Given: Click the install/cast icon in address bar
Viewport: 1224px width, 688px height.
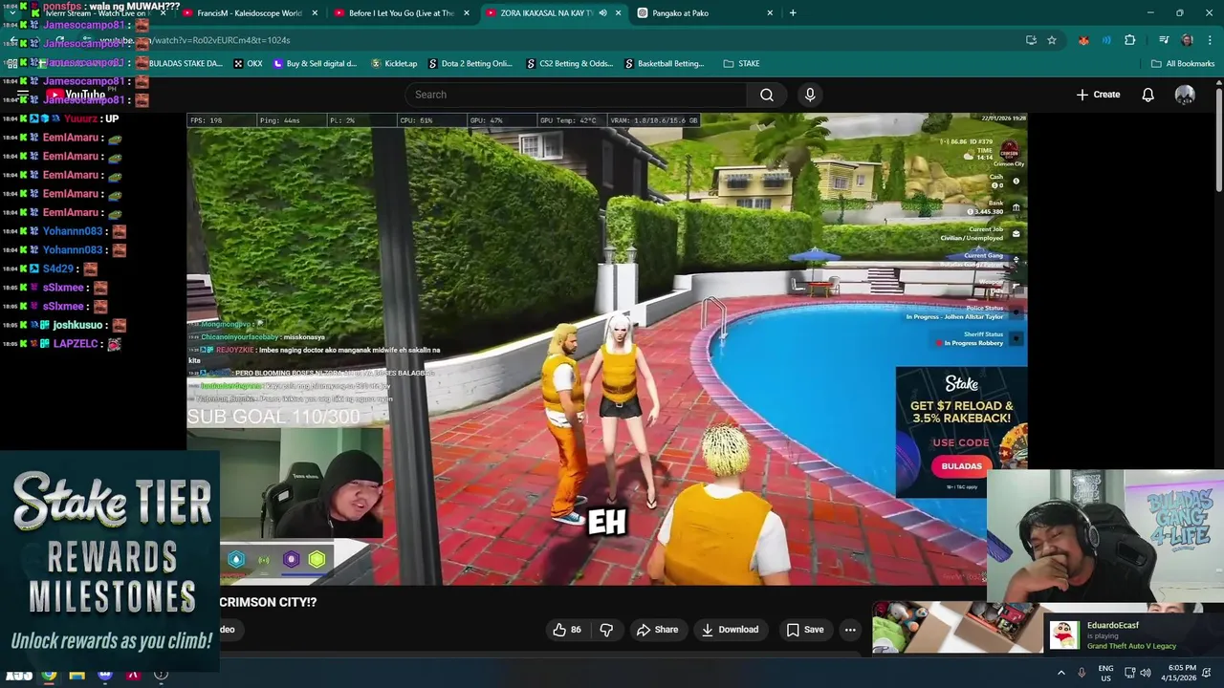Looking at the screenshot, I should (x=1031, y=40).
